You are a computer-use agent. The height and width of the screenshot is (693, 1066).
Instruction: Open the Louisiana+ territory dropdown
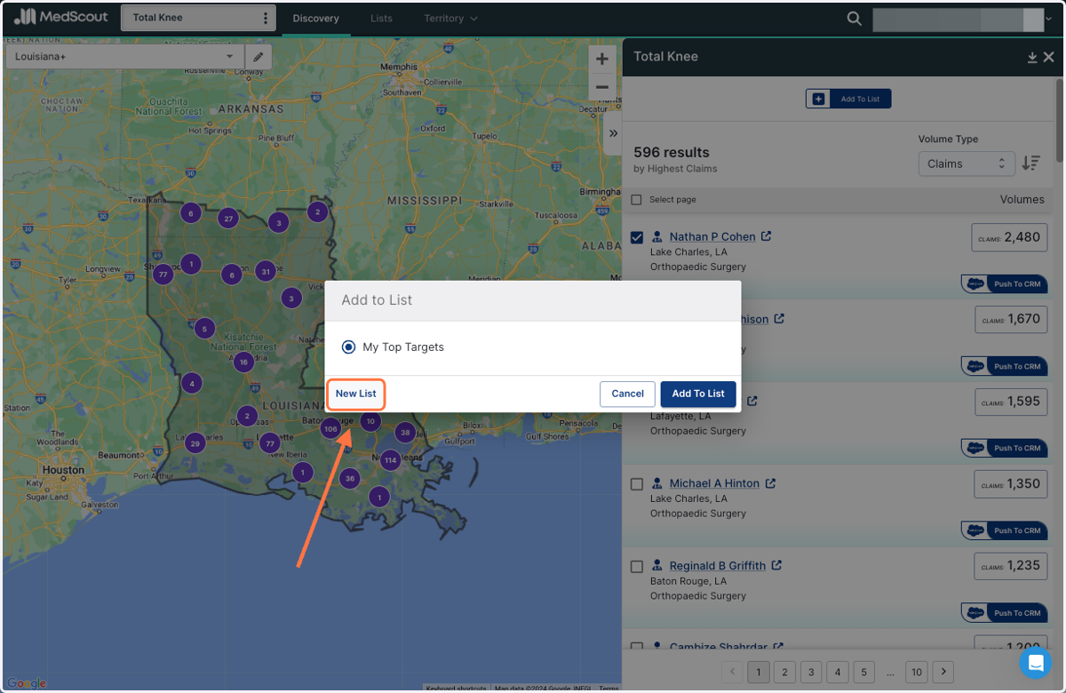click(125, 57)
